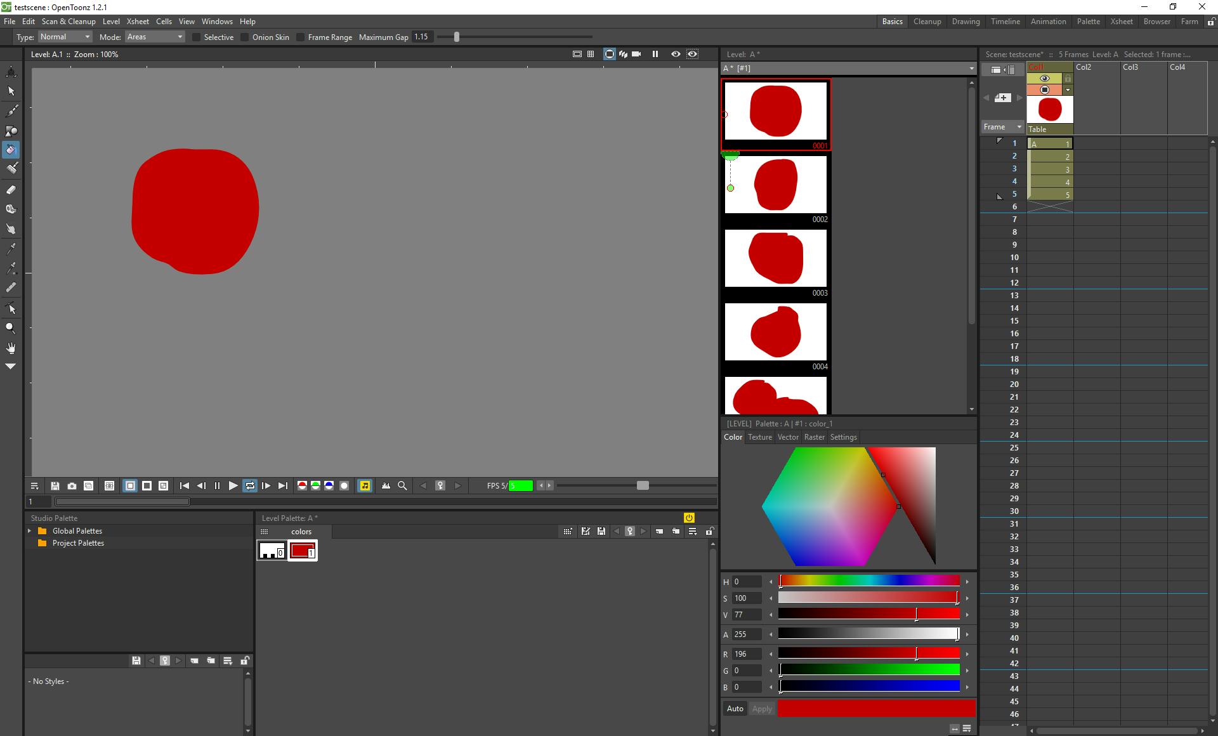Image resolution: width=1218 pixels, height=736 pixels.
Task: Click the Auto button in the color panel
Action: 735,709
